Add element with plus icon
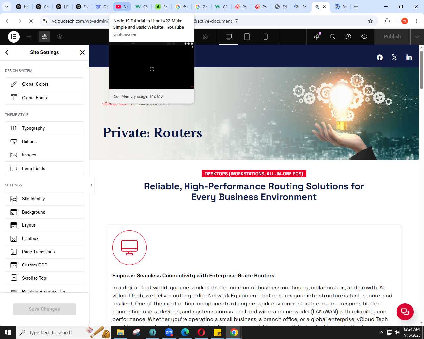The height and width of the screenshot is (339, 424). coord(29,37)
